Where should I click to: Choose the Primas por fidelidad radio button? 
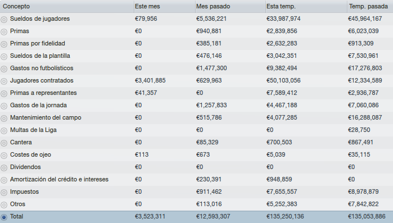tap(4, 44)
